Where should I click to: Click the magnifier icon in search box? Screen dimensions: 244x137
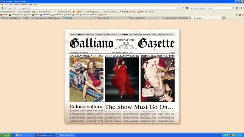pyautogui.click(x=233, y=8)
